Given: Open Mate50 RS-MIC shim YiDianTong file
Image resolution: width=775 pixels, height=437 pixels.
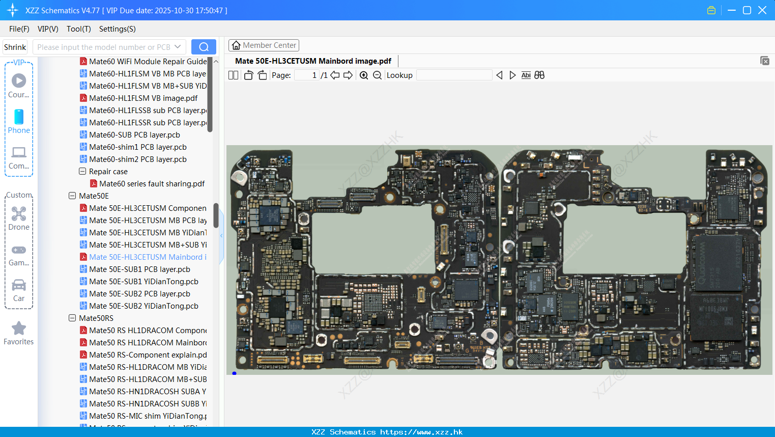Looking at the screenshot, I should coord(143,416).
